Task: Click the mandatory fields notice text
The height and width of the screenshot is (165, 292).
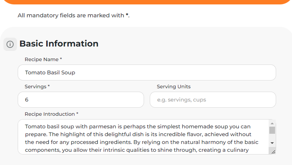Action: [74, 16]
